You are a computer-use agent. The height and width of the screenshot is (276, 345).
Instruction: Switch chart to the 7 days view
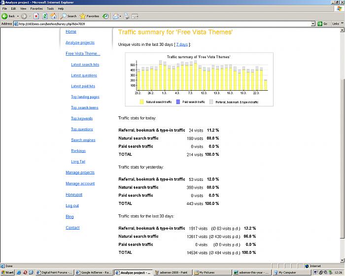[x=182, y=44]
